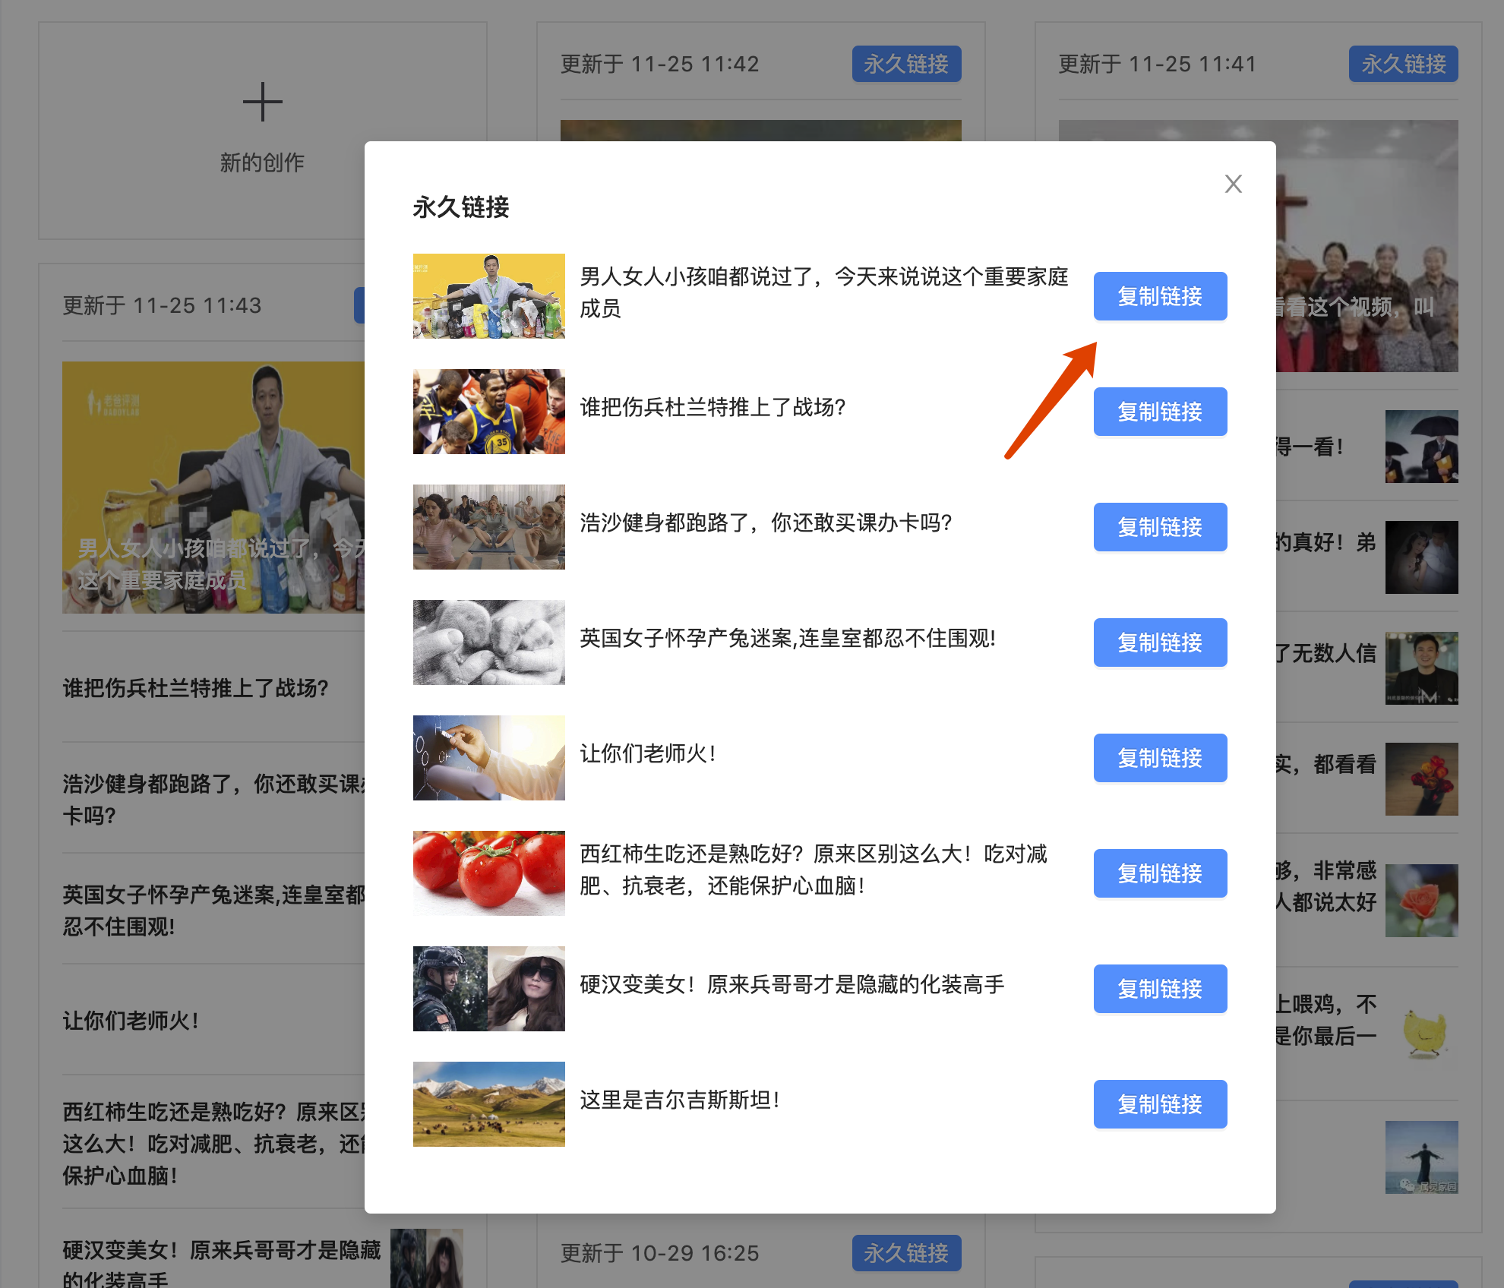Click timestamp 更新于 10-29 16:25
The height and width of the screenshot is (1288, 1504).
click(659, 1254)
